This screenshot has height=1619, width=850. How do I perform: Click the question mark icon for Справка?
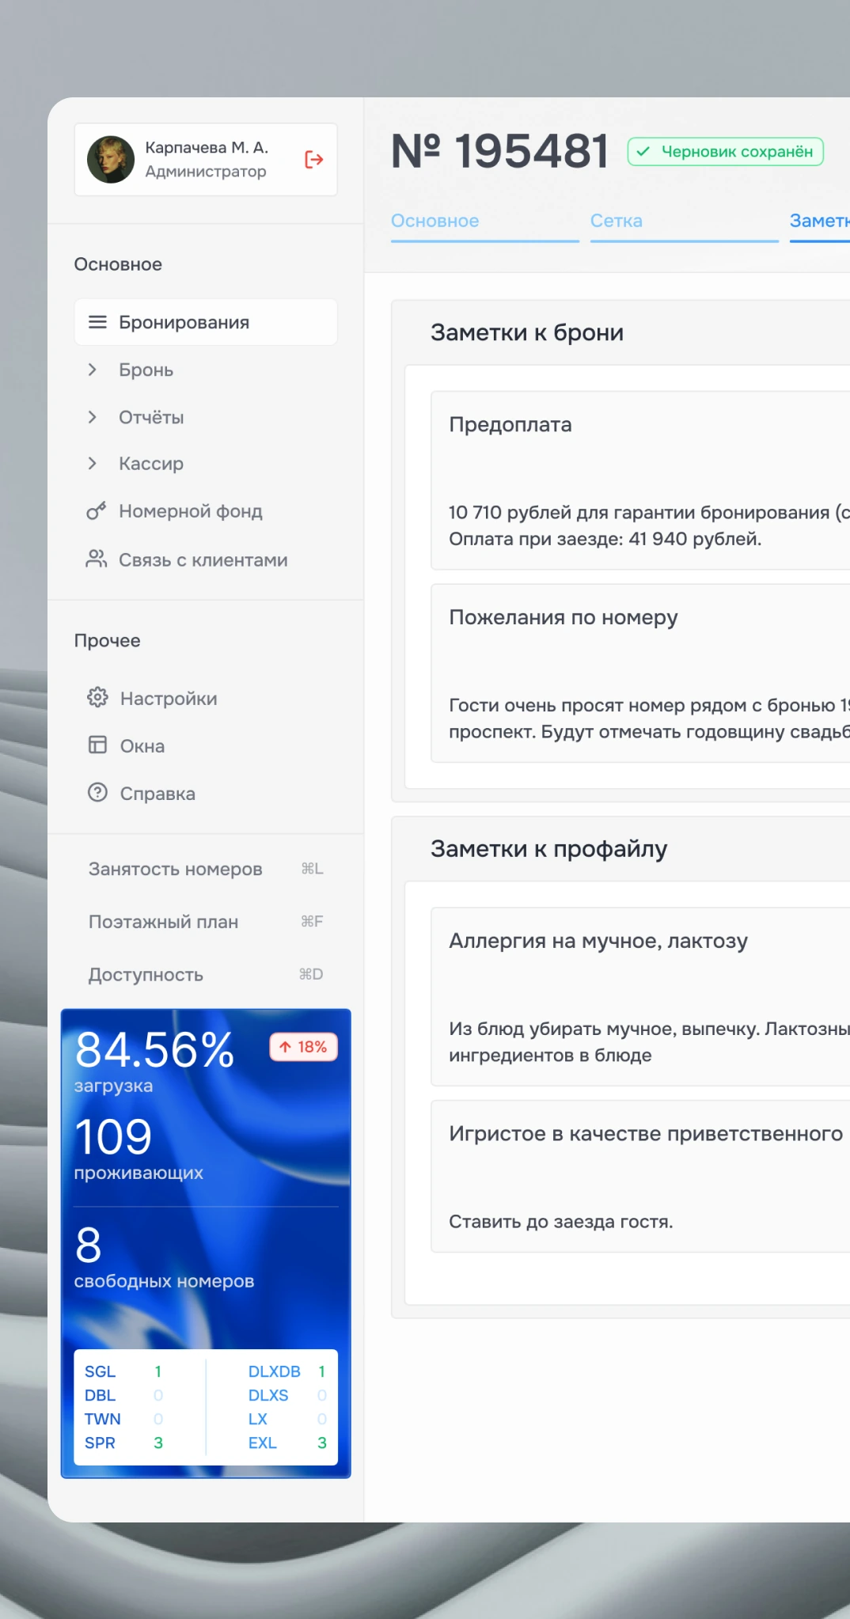(97, 793)
